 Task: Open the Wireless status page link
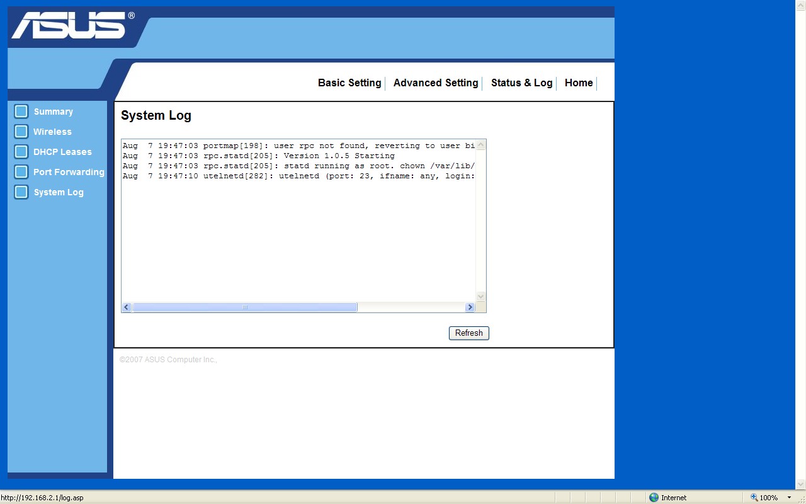52,132
